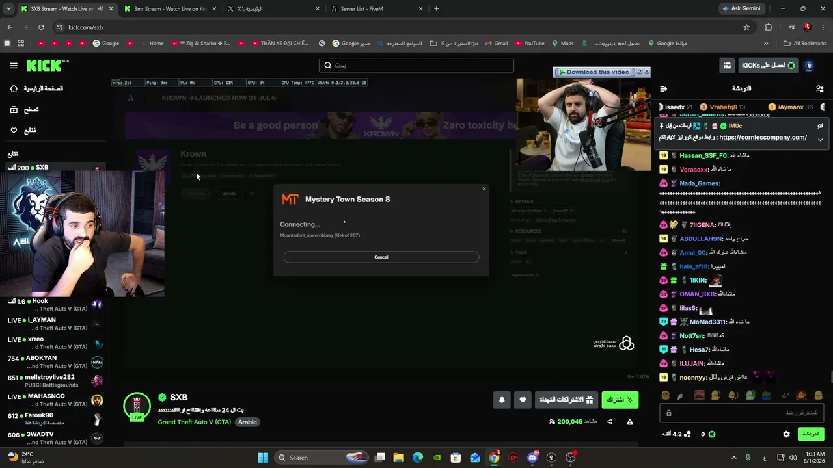Open chat viewers list icon
833x468 pixels.
point(819,88)
